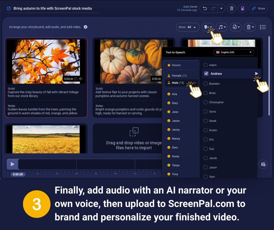Screen dimensions: 274x230
Task: Open the Show: All filter dropdown
Action: coord(187,27)
